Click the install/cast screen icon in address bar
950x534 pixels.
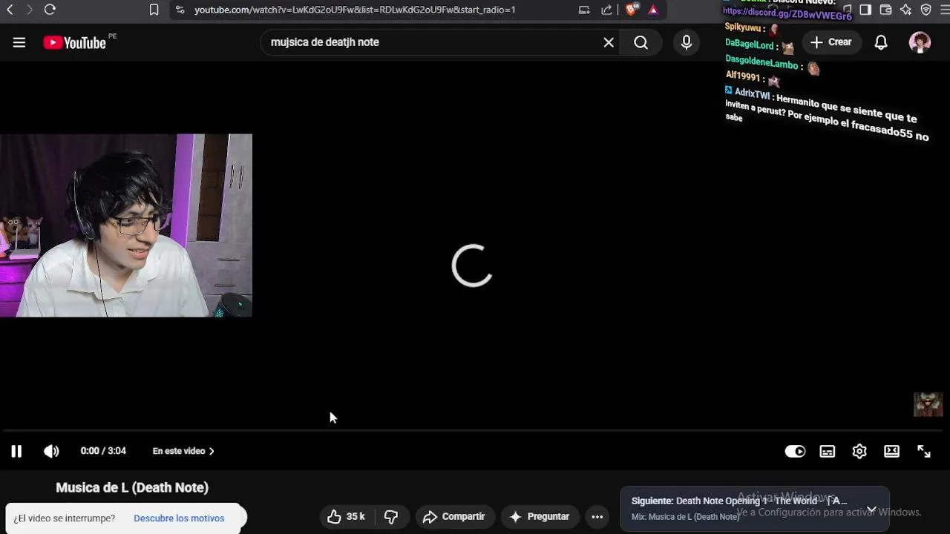point(584,10)
